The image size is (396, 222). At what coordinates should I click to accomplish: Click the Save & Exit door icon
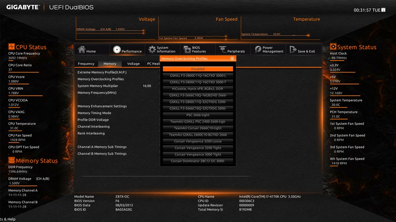tap(293, 49)
